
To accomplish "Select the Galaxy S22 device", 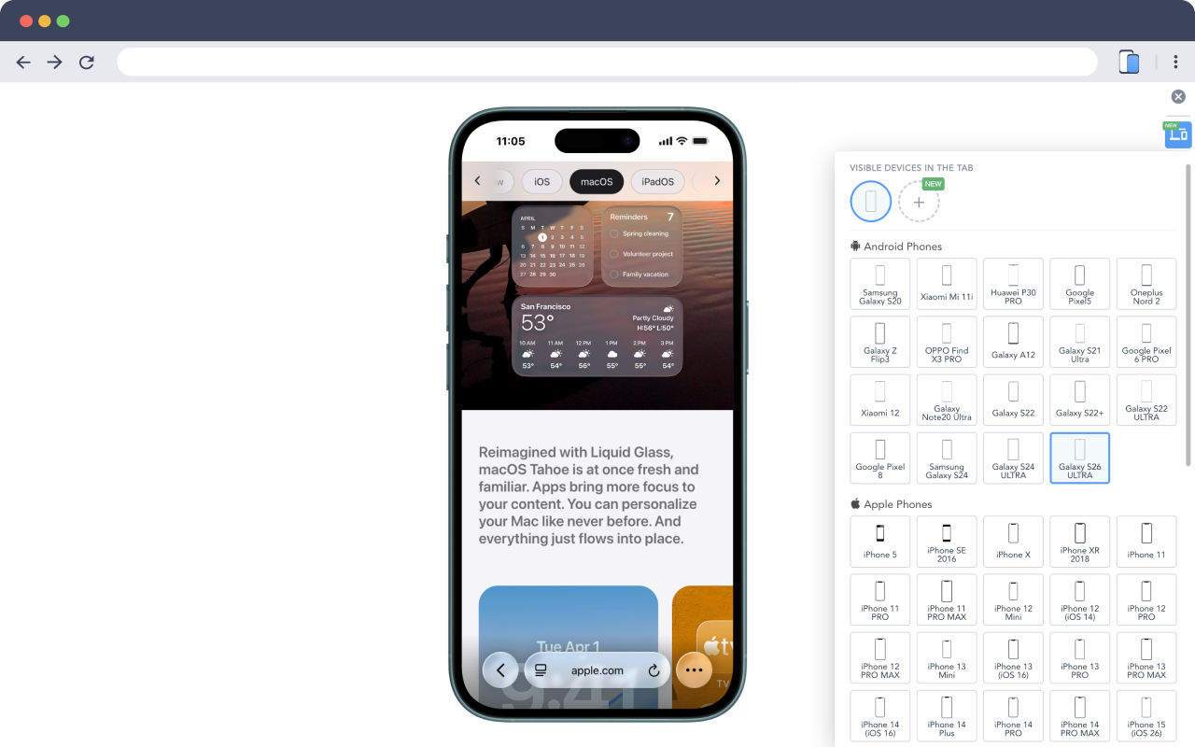I will coord(1013,401).
